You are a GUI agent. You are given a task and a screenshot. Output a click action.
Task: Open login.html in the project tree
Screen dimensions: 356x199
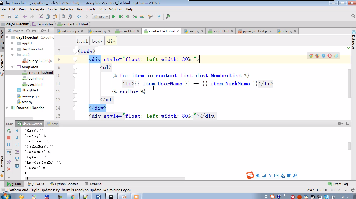(35, 79)
